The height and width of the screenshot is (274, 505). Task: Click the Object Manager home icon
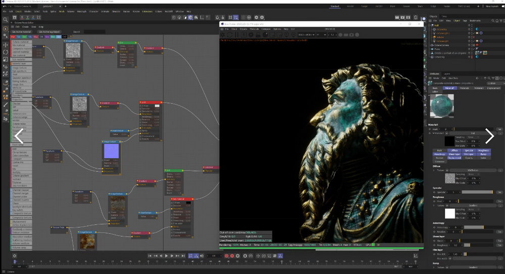[496, 21]
